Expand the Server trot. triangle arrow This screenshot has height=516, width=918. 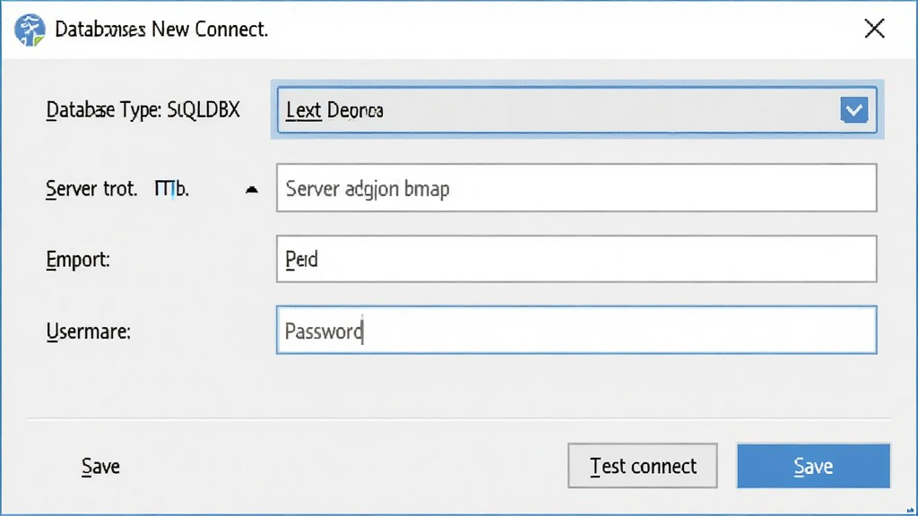tap(252, 190)
